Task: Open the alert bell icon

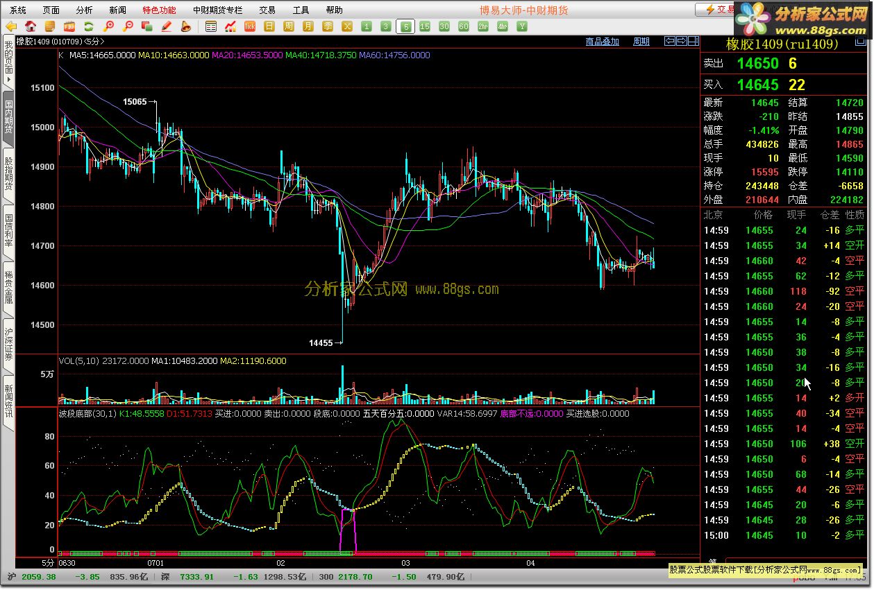Action: tap(186, 26)
